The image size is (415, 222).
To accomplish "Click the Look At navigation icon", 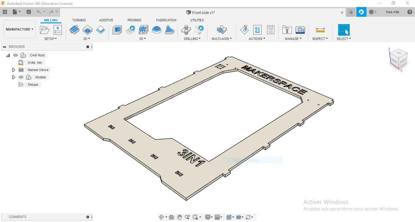I will tap(171, 217).
